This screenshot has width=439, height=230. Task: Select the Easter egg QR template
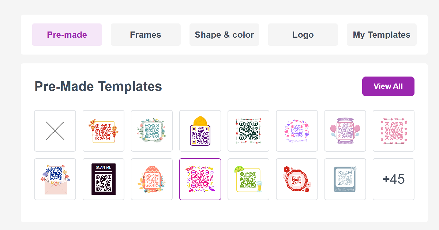tap(152, 179)
